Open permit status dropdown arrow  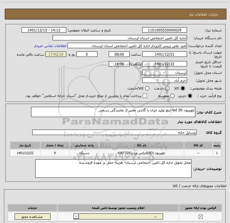76,216
